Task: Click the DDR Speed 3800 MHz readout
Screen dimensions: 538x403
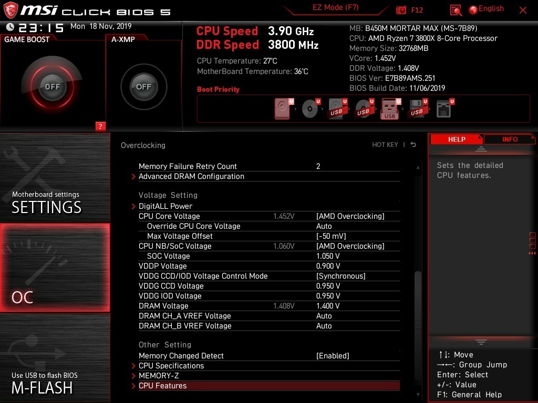Action: (257, 45)
